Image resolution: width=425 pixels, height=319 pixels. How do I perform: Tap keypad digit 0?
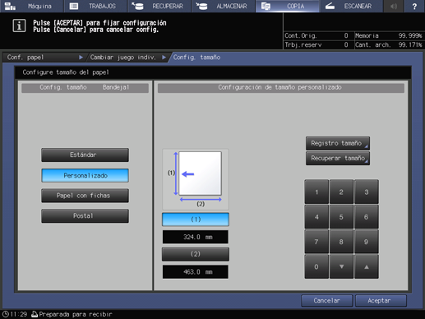pos(316,266)
